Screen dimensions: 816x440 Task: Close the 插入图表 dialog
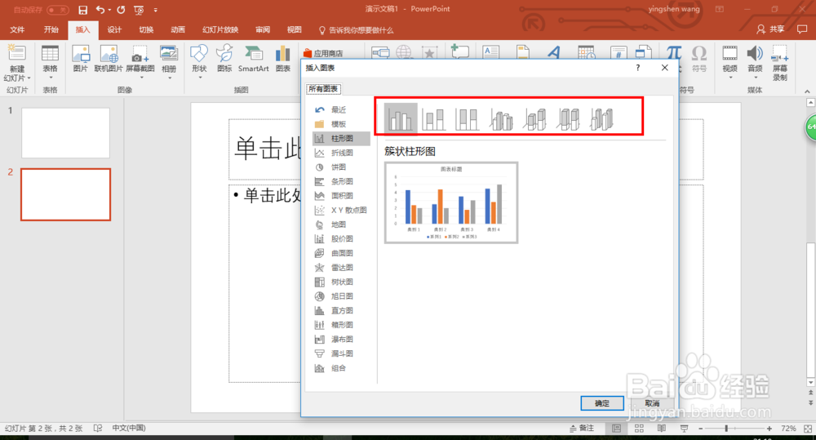pyautogui.click(x=664, y=68)
